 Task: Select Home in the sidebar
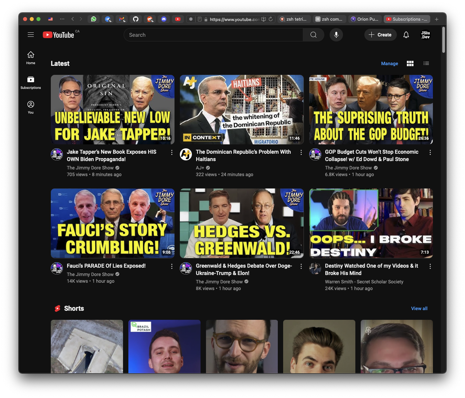[x=30, y=57]
